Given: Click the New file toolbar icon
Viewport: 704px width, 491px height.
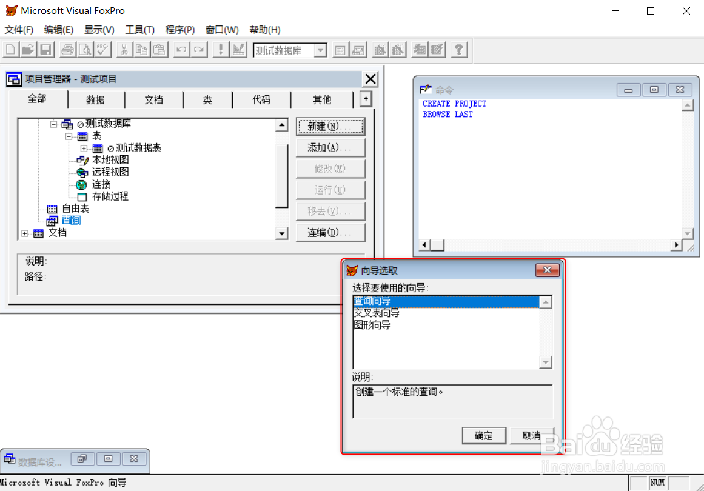Looking at the screenshot, I should click(11, 50).
